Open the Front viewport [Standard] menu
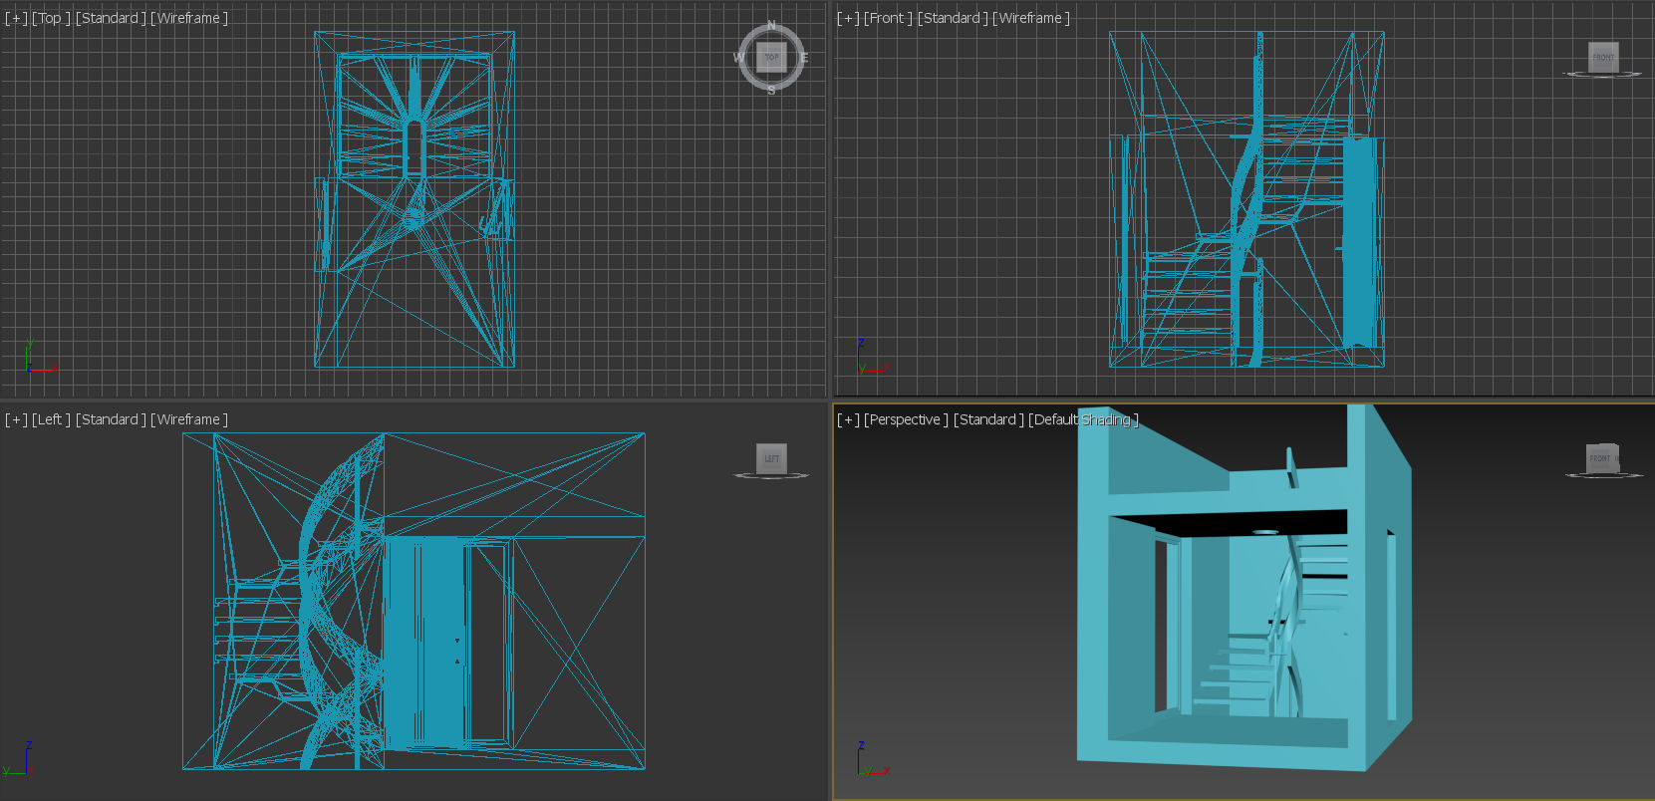 [953, 18]
